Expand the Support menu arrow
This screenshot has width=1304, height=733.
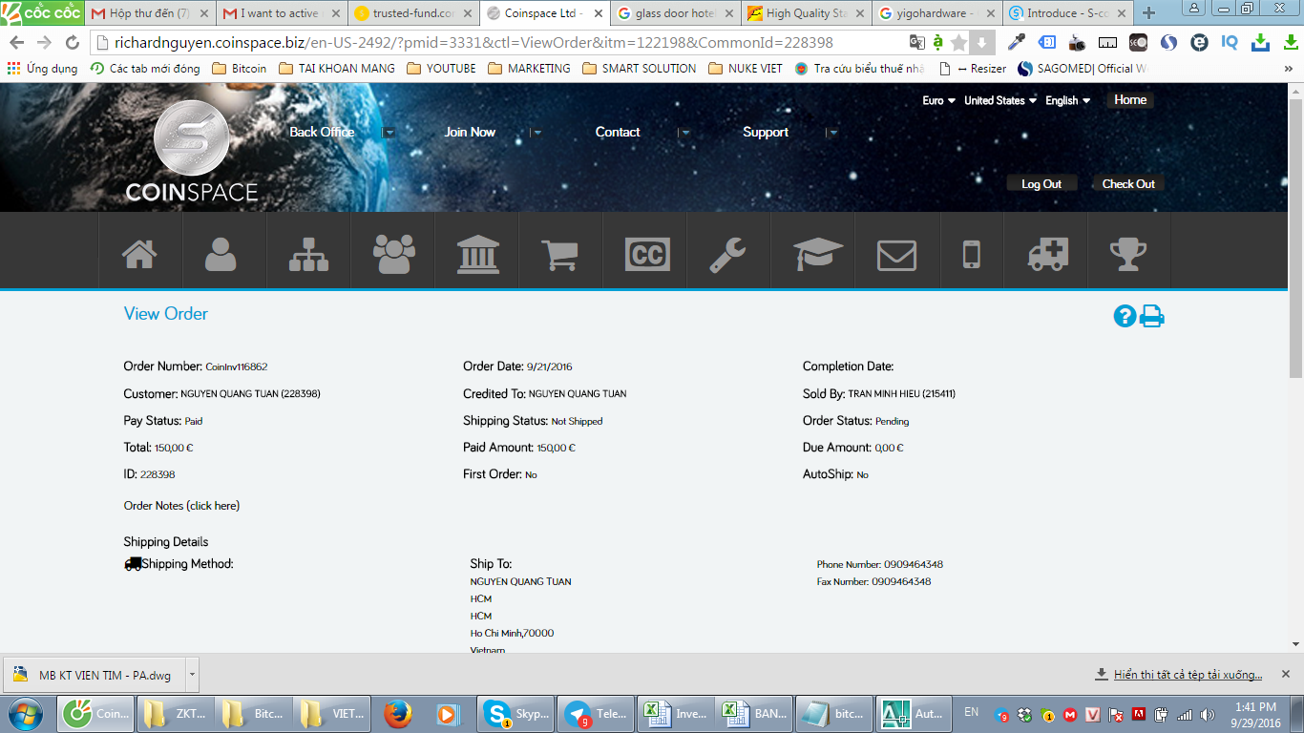(832, 133)
